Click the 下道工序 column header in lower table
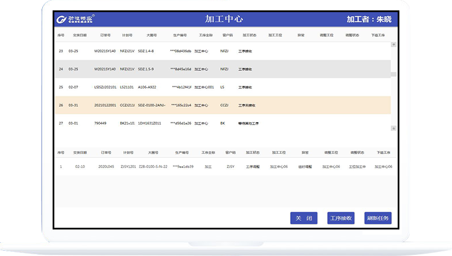Viewport: 452px width, 256px height. (x=384, y=153)
